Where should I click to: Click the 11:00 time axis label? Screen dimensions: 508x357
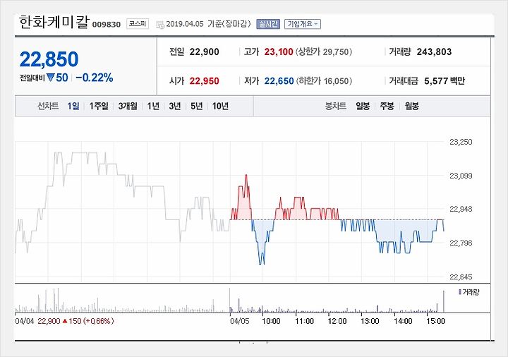[305, 321]
